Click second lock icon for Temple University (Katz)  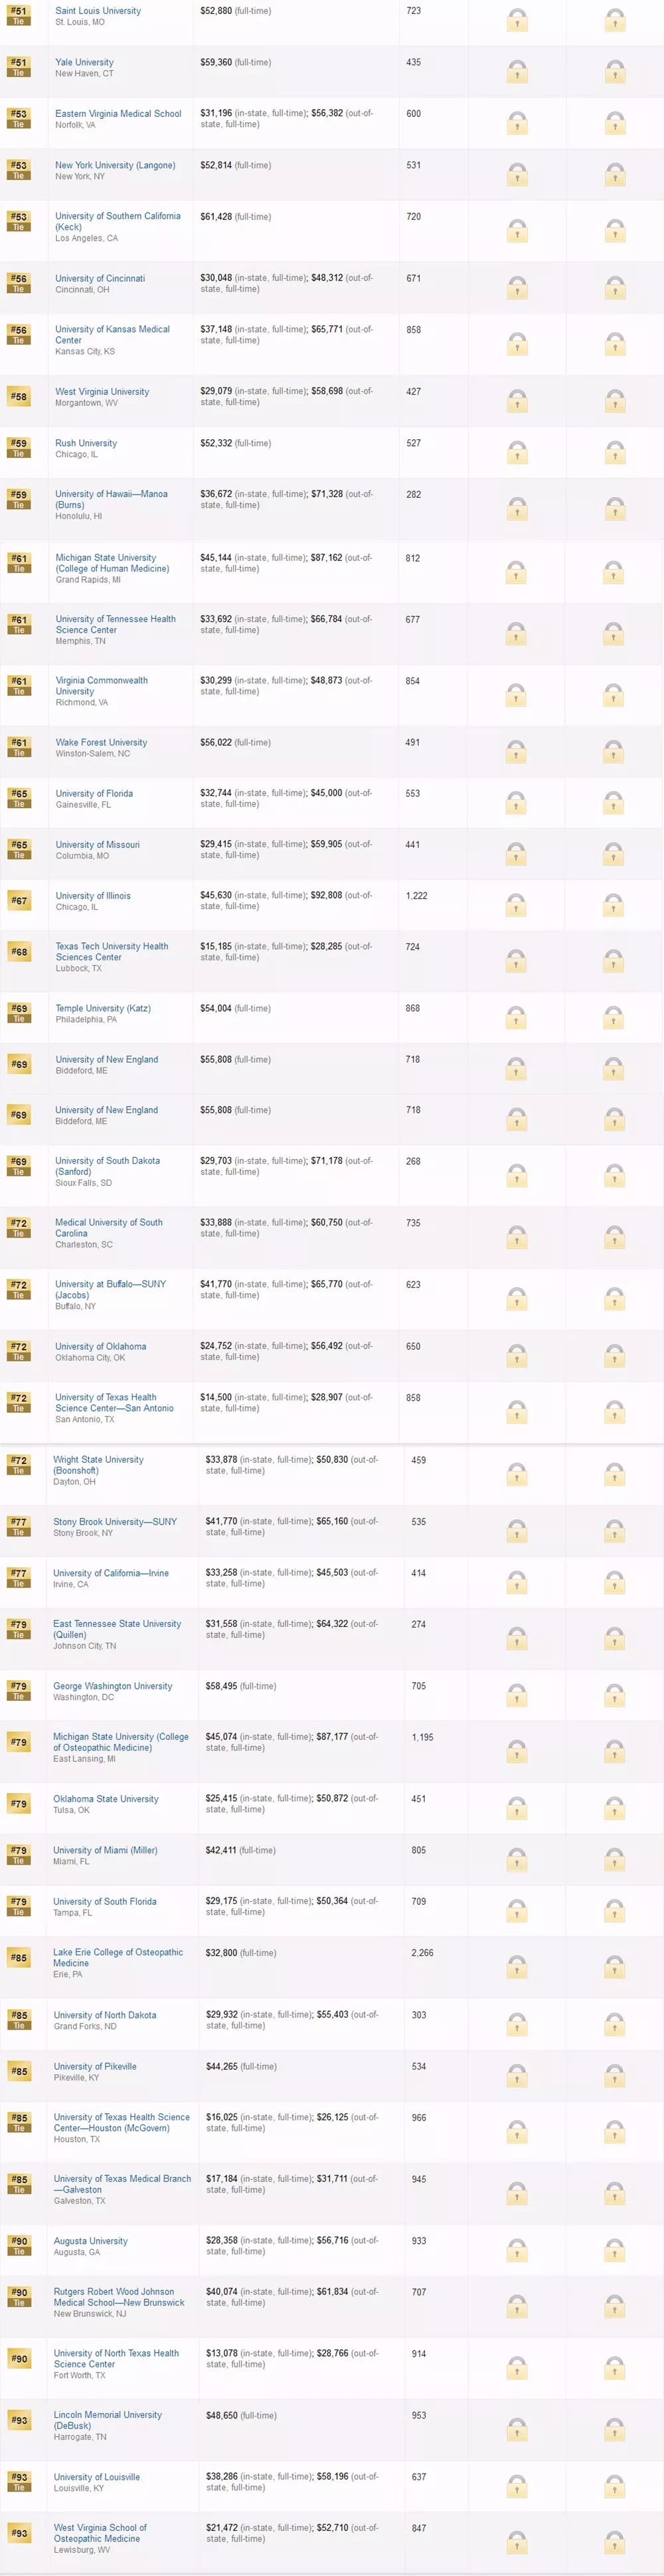click(614, 1018)
